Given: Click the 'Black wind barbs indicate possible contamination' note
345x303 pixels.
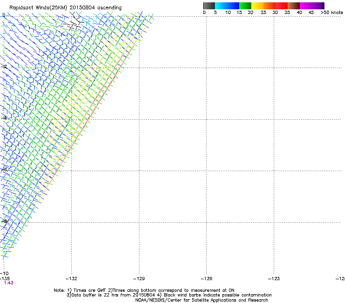Looking at the screenshot, I should (218, 295).
